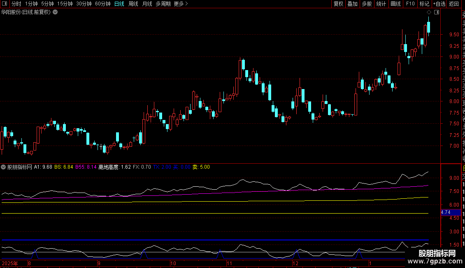This screenshot has width=465, height=268.
Task: Expand the 股朋指标网 indicator dropdown arrow
Action: tap(4, 167)
